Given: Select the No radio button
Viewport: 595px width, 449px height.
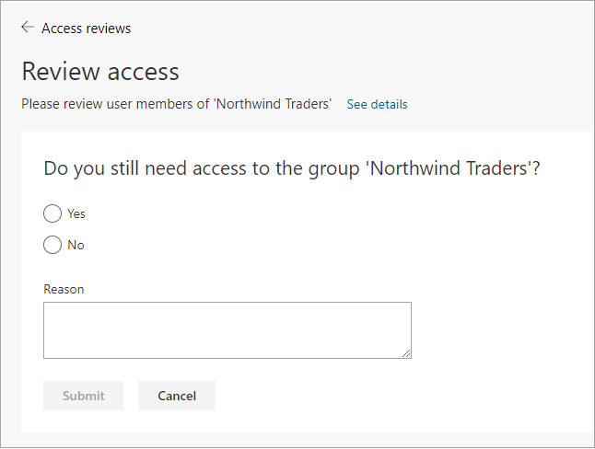Looking at the screenshot, I should coord(52,245).
